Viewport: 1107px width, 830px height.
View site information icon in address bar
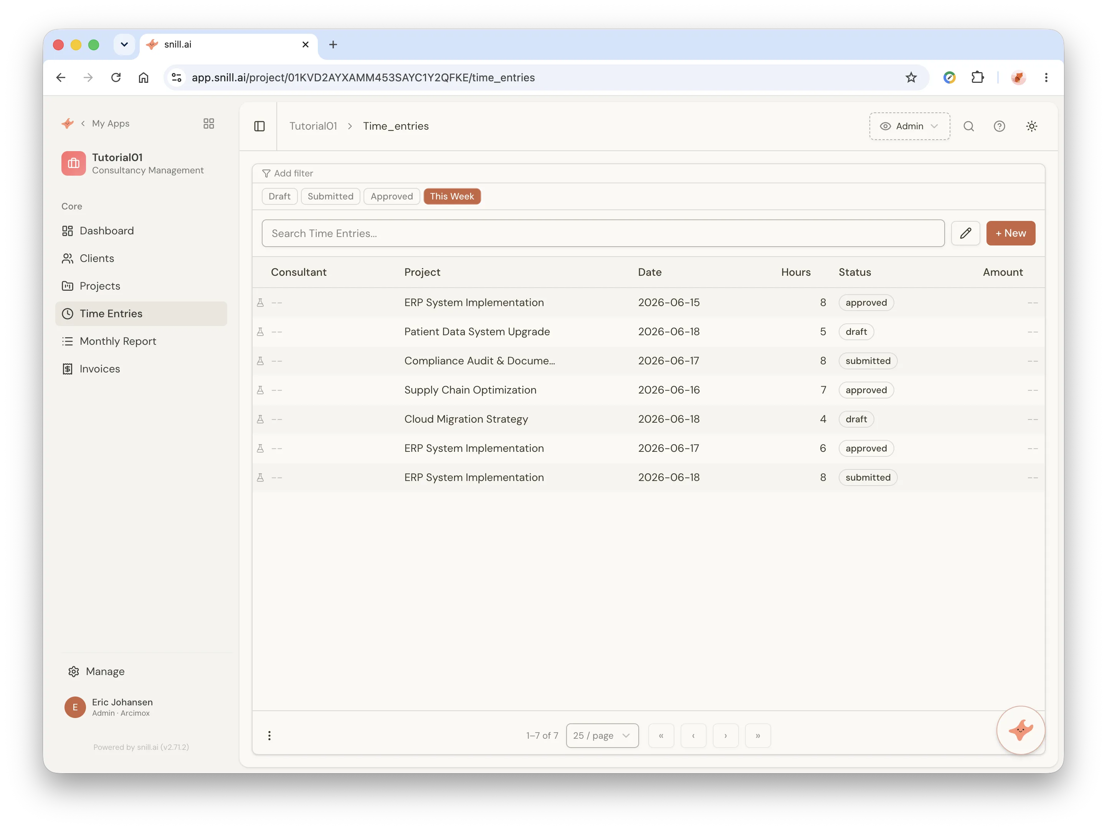177,77
